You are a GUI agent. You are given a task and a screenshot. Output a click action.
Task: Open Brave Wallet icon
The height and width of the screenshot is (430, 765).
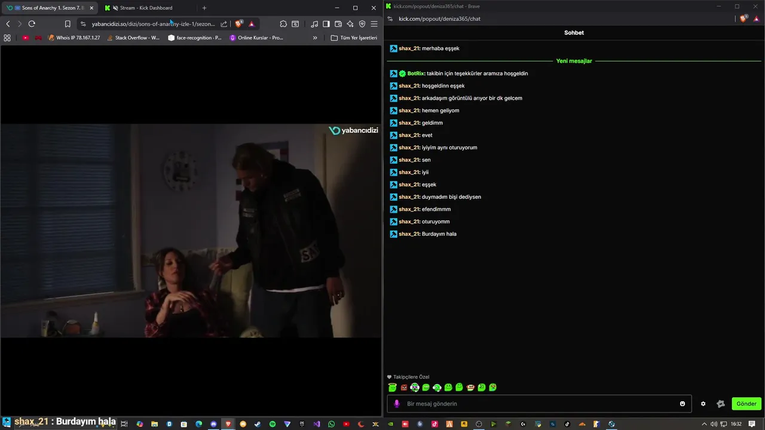[x=338, y=24]
